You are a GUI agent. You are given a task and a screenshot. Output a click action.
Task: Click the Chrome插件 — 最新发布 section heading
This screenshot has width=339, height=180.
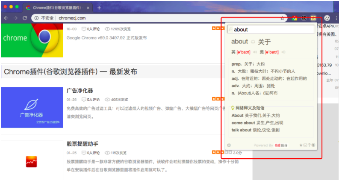coord(71,71)
